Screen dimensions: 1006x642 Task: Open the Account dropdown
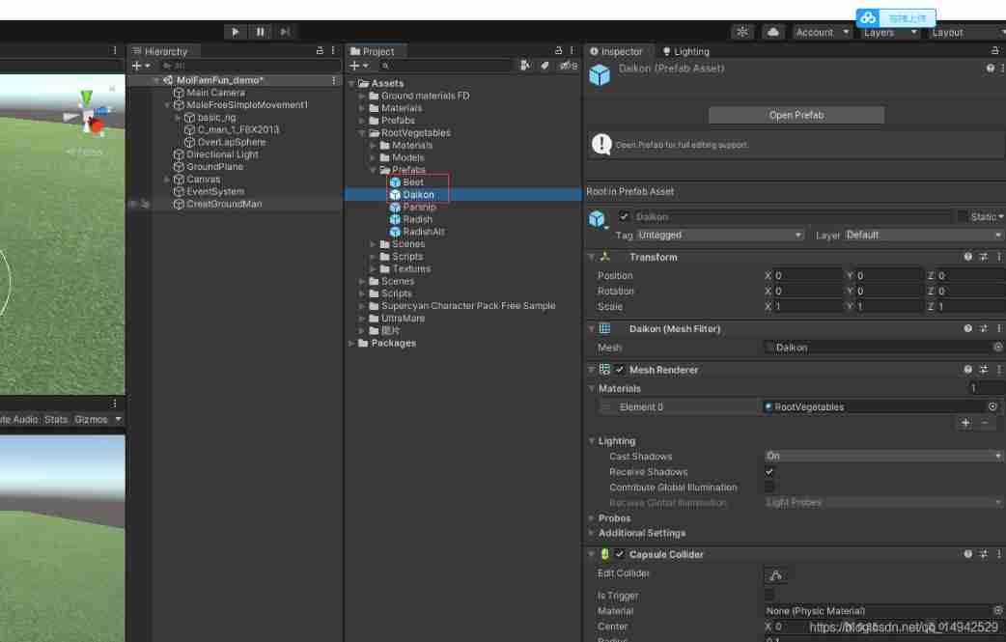click(823, 32)
